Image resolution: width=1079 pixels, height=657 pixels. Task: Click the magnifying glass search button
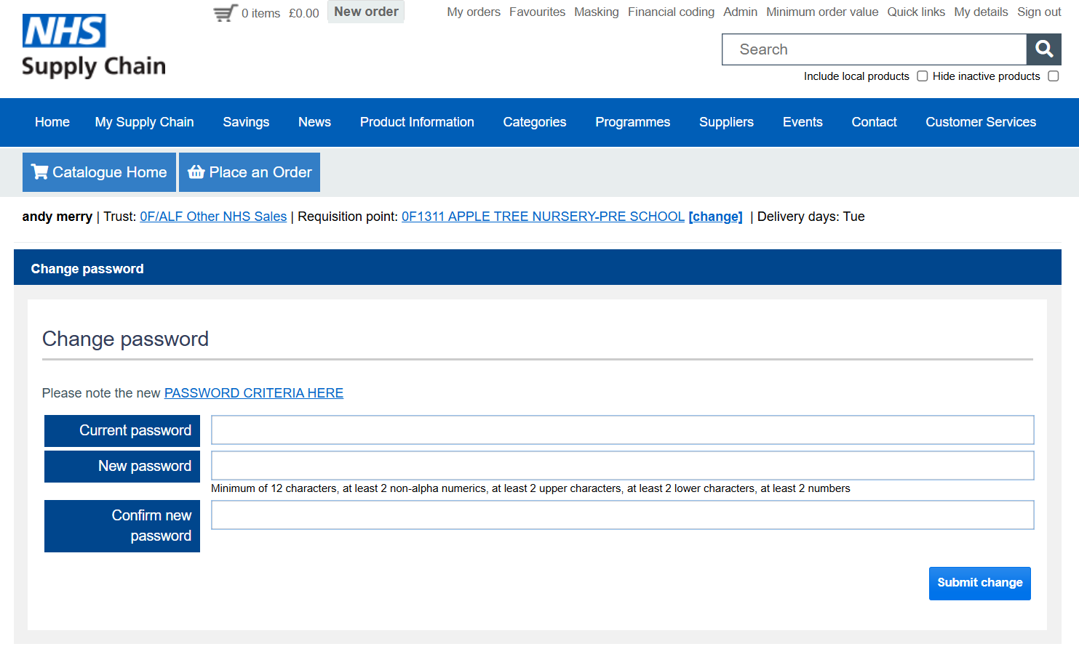point(1043,49)
